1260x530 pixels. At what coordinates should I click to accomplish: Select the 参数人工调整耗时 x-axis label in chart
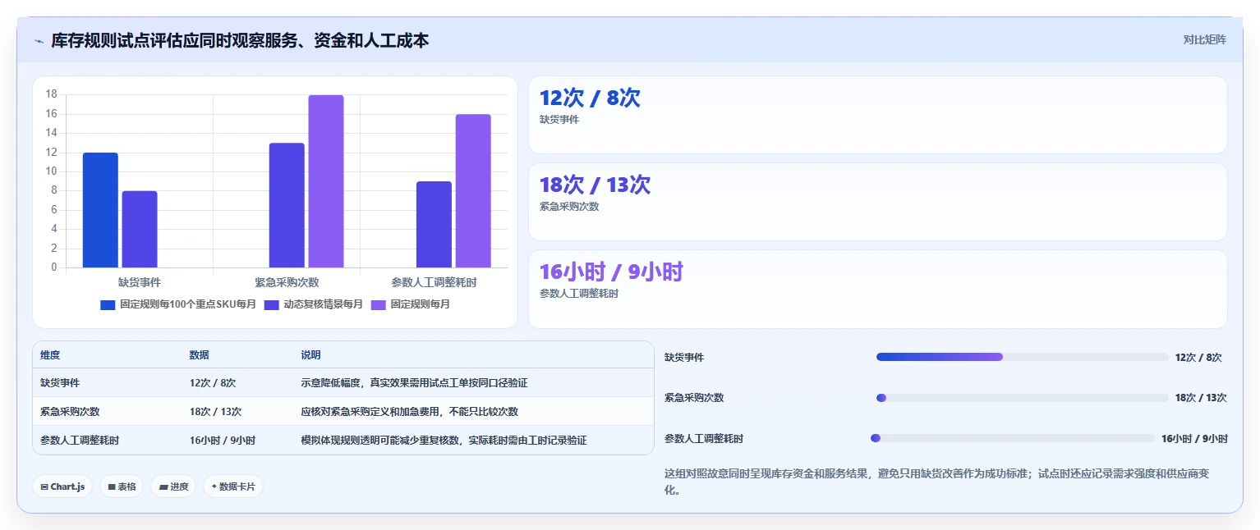[x=434, y=282]
